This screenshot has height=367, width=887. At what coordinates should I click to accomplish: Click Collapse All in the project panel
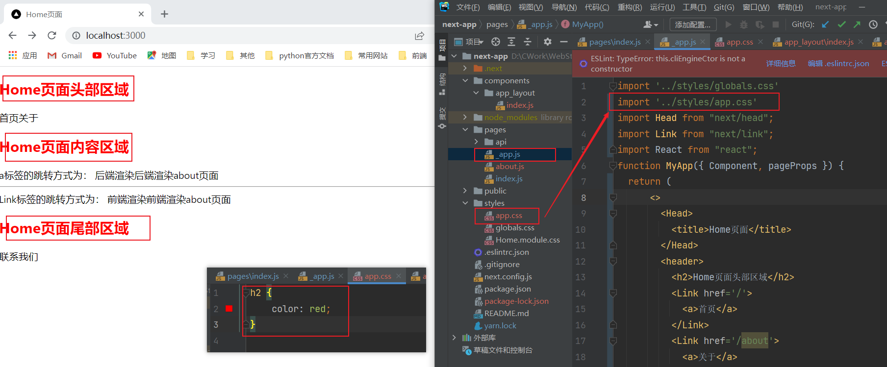point(528,42)
